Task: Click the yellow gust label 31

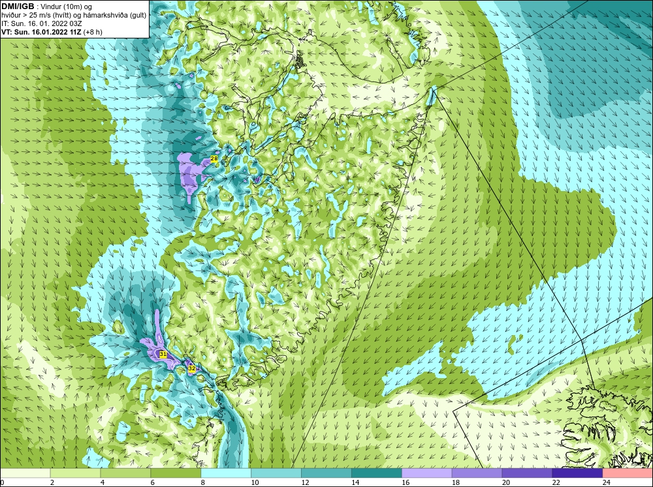Action: click(x=163, y=355)
